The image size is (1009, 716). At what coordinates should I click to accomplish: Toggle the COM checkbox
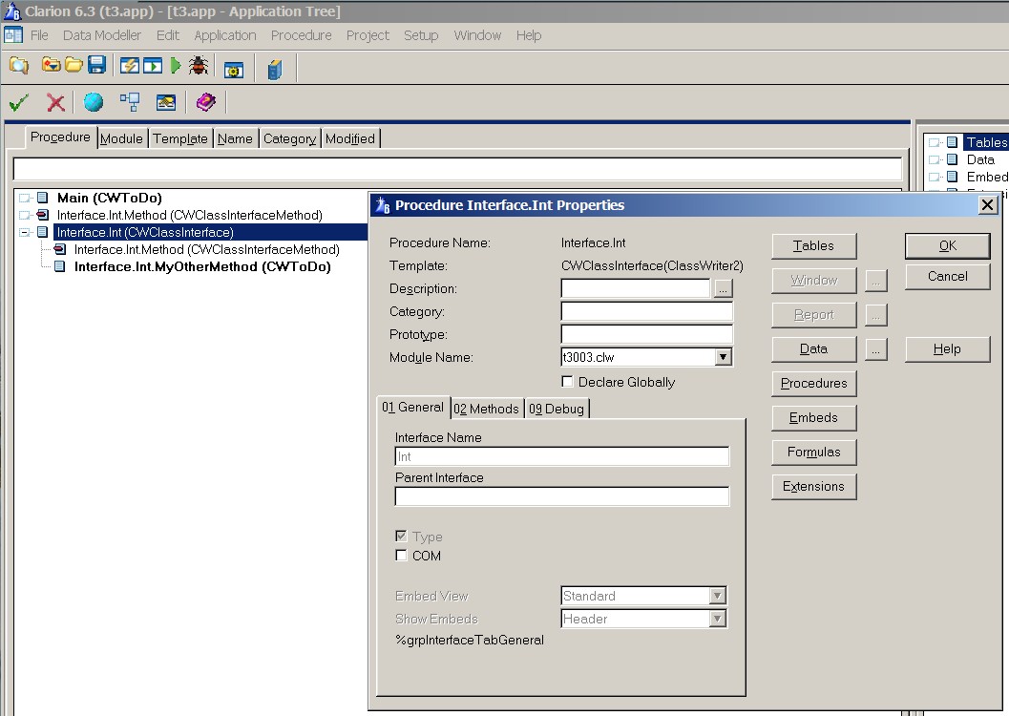pos(401,556)
